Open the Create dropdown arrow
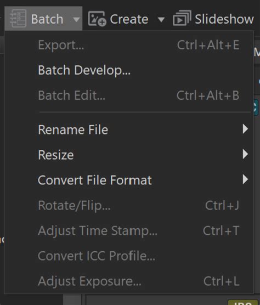The height and width of the screenshot is (305, 260). click(161, 19)
